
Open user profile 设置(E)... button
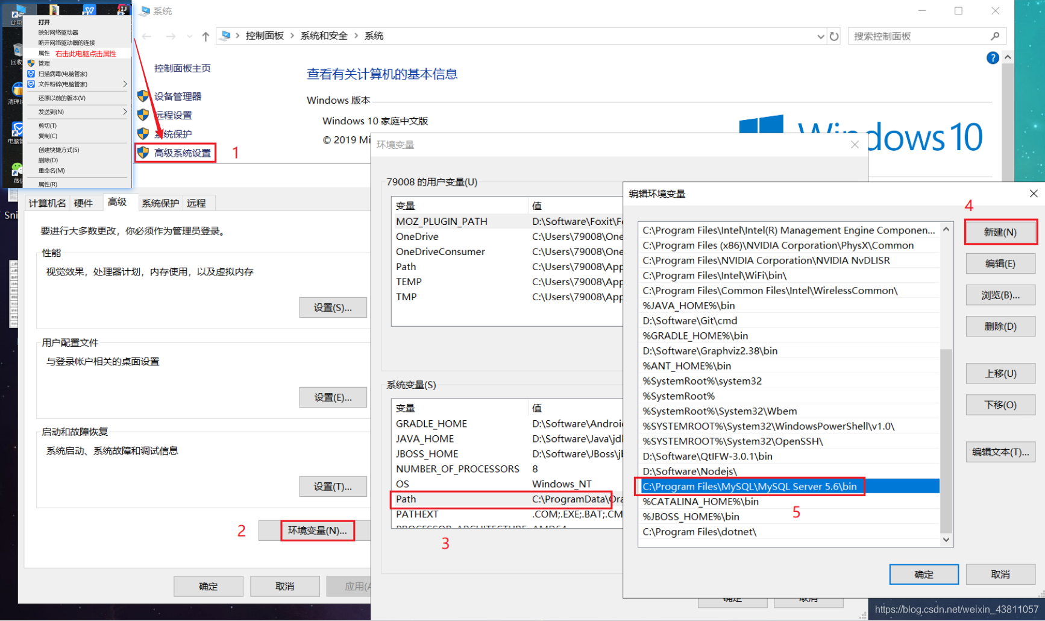tap(333, 397)
